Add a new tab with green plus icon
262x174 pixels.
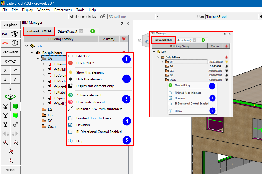tap(93, 31)
